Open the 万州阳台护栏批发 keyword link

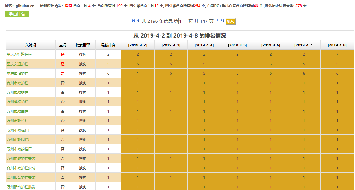point(19,186)
